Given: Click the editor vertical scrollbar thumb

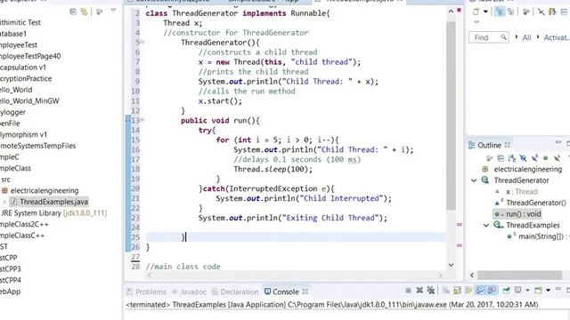Looking at the screenshot, I should [x=452, y=116].
